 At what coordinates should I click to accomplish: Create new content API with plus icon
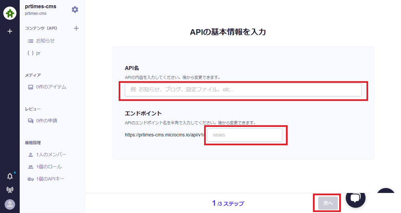click(76, 28)
